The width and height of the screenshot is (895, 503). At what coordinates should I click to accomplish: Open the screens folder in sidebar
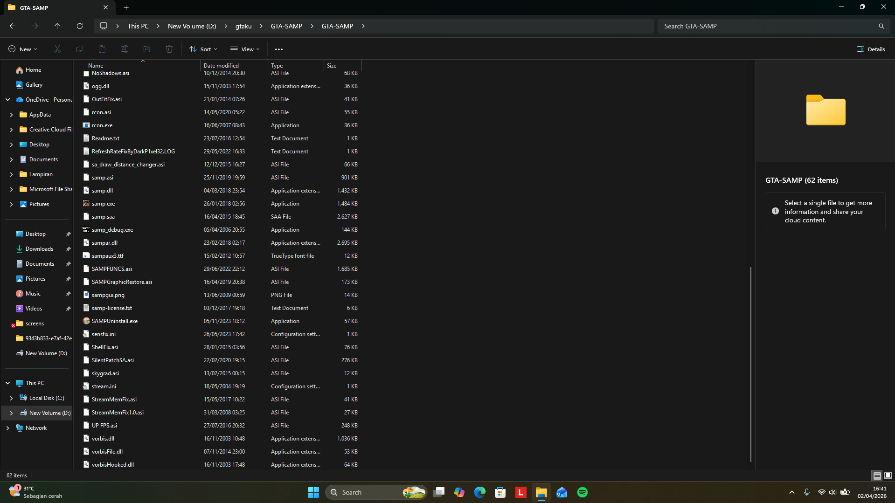(35, 324)
